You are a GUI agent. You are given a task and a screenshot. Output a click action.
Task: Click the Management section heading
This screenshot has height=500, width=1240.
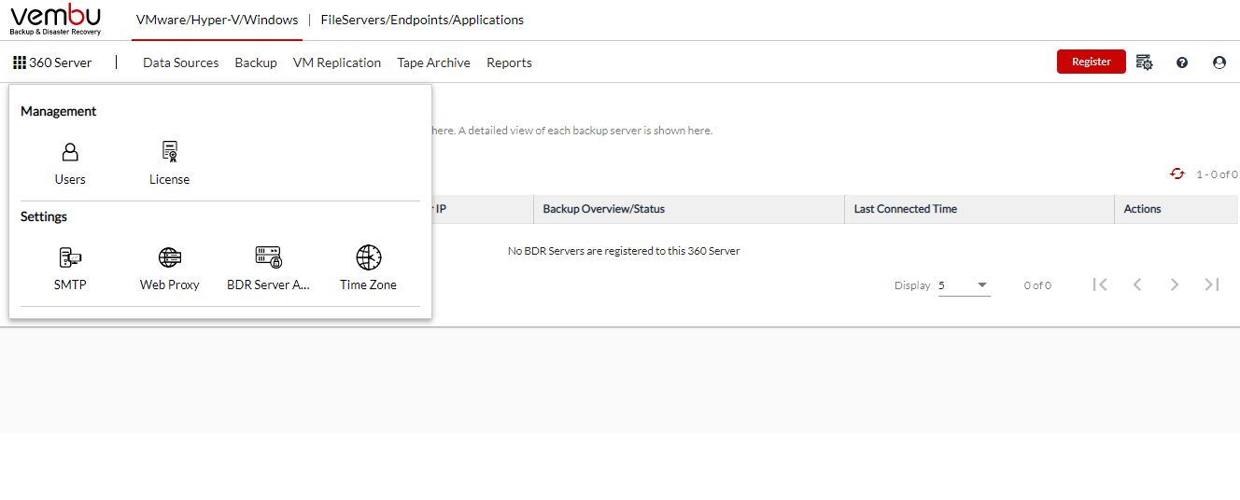tap(59, 111)
